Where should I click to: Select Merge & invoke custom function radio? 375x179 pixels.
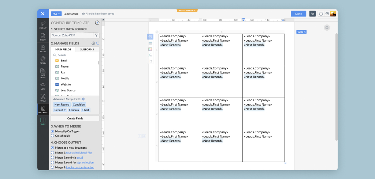pyautogui.click(x=52, y=167)
